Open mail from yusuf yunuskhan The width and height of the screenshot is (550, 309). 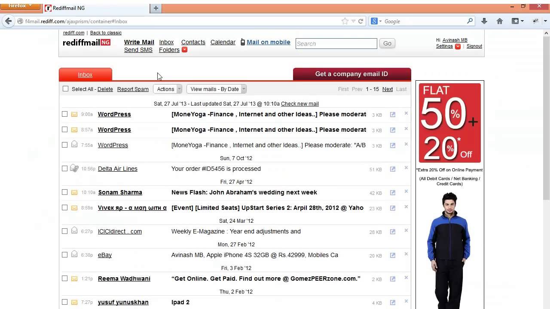coord(123,302)
